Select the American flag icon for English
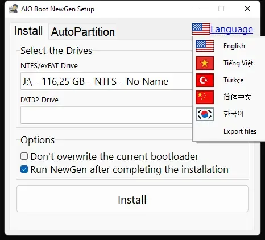265x240 pixels. point(205,46)
